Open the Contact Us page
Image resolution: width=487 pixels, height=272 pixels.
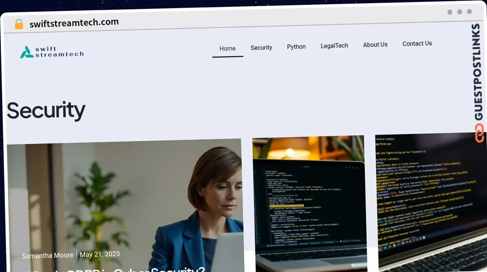417,43
